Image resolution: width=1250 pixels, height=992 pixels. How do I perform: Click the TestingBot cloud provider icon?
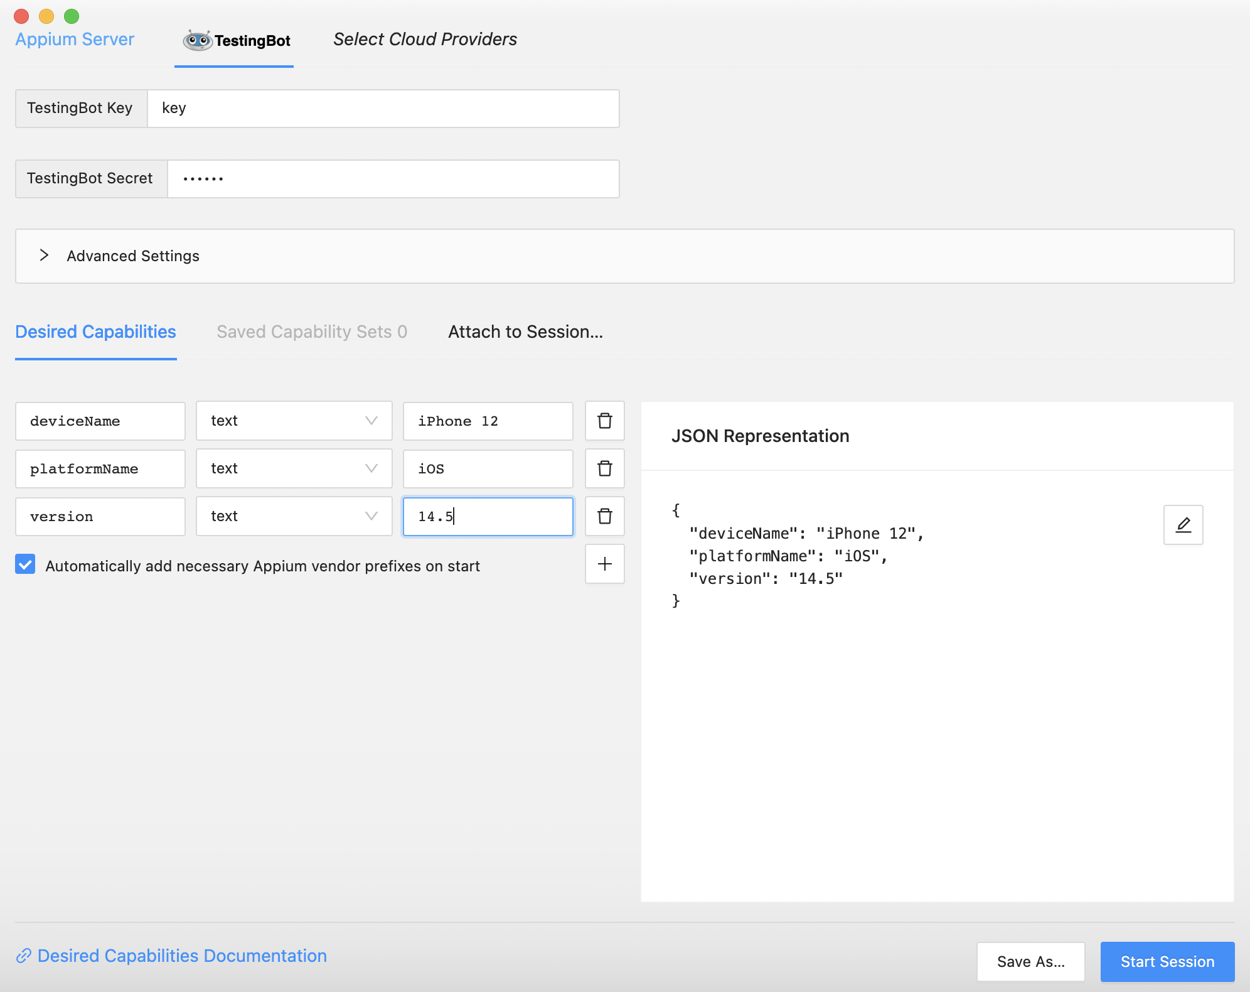[x=197, y=38]
